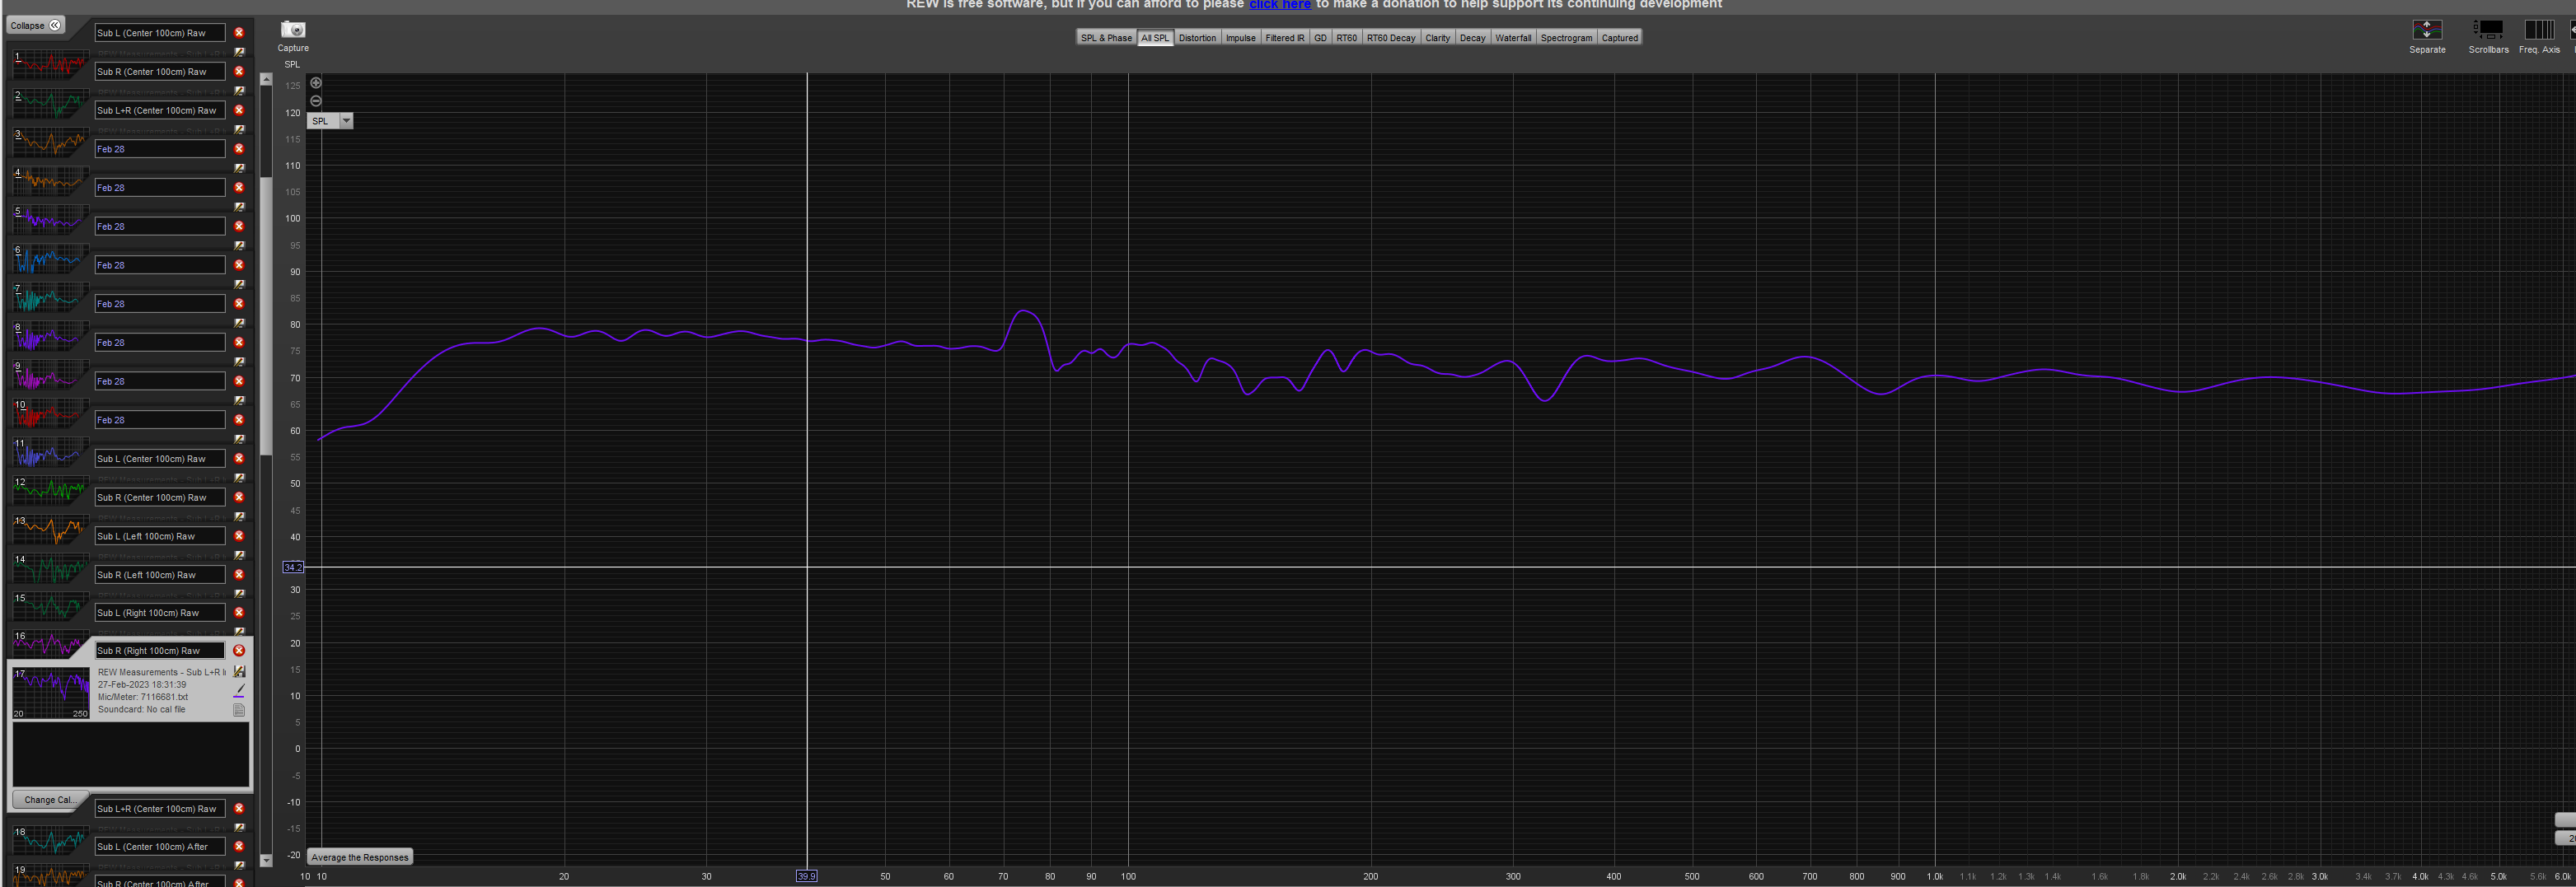The width and height of the screenshot is (2576, 887).
Task: Click the measurement list scroll-up arrow
Action: click(x=266, y=79)
